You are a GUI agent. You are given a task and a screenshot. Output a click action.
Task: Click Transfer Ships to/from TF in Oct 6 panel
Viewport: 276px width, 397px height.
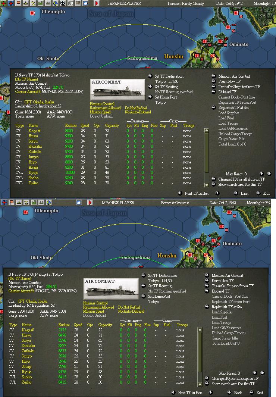[239, 87]
